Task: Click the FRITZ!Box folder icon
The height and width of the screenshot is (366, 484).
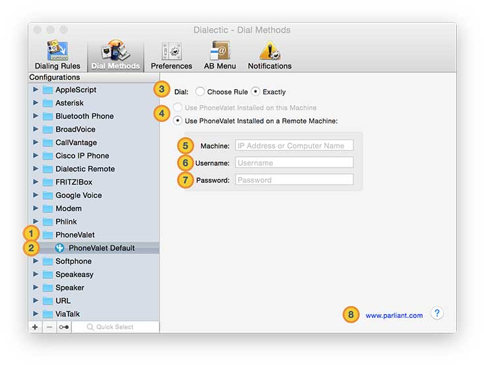Action: click(x=47, y=183)
